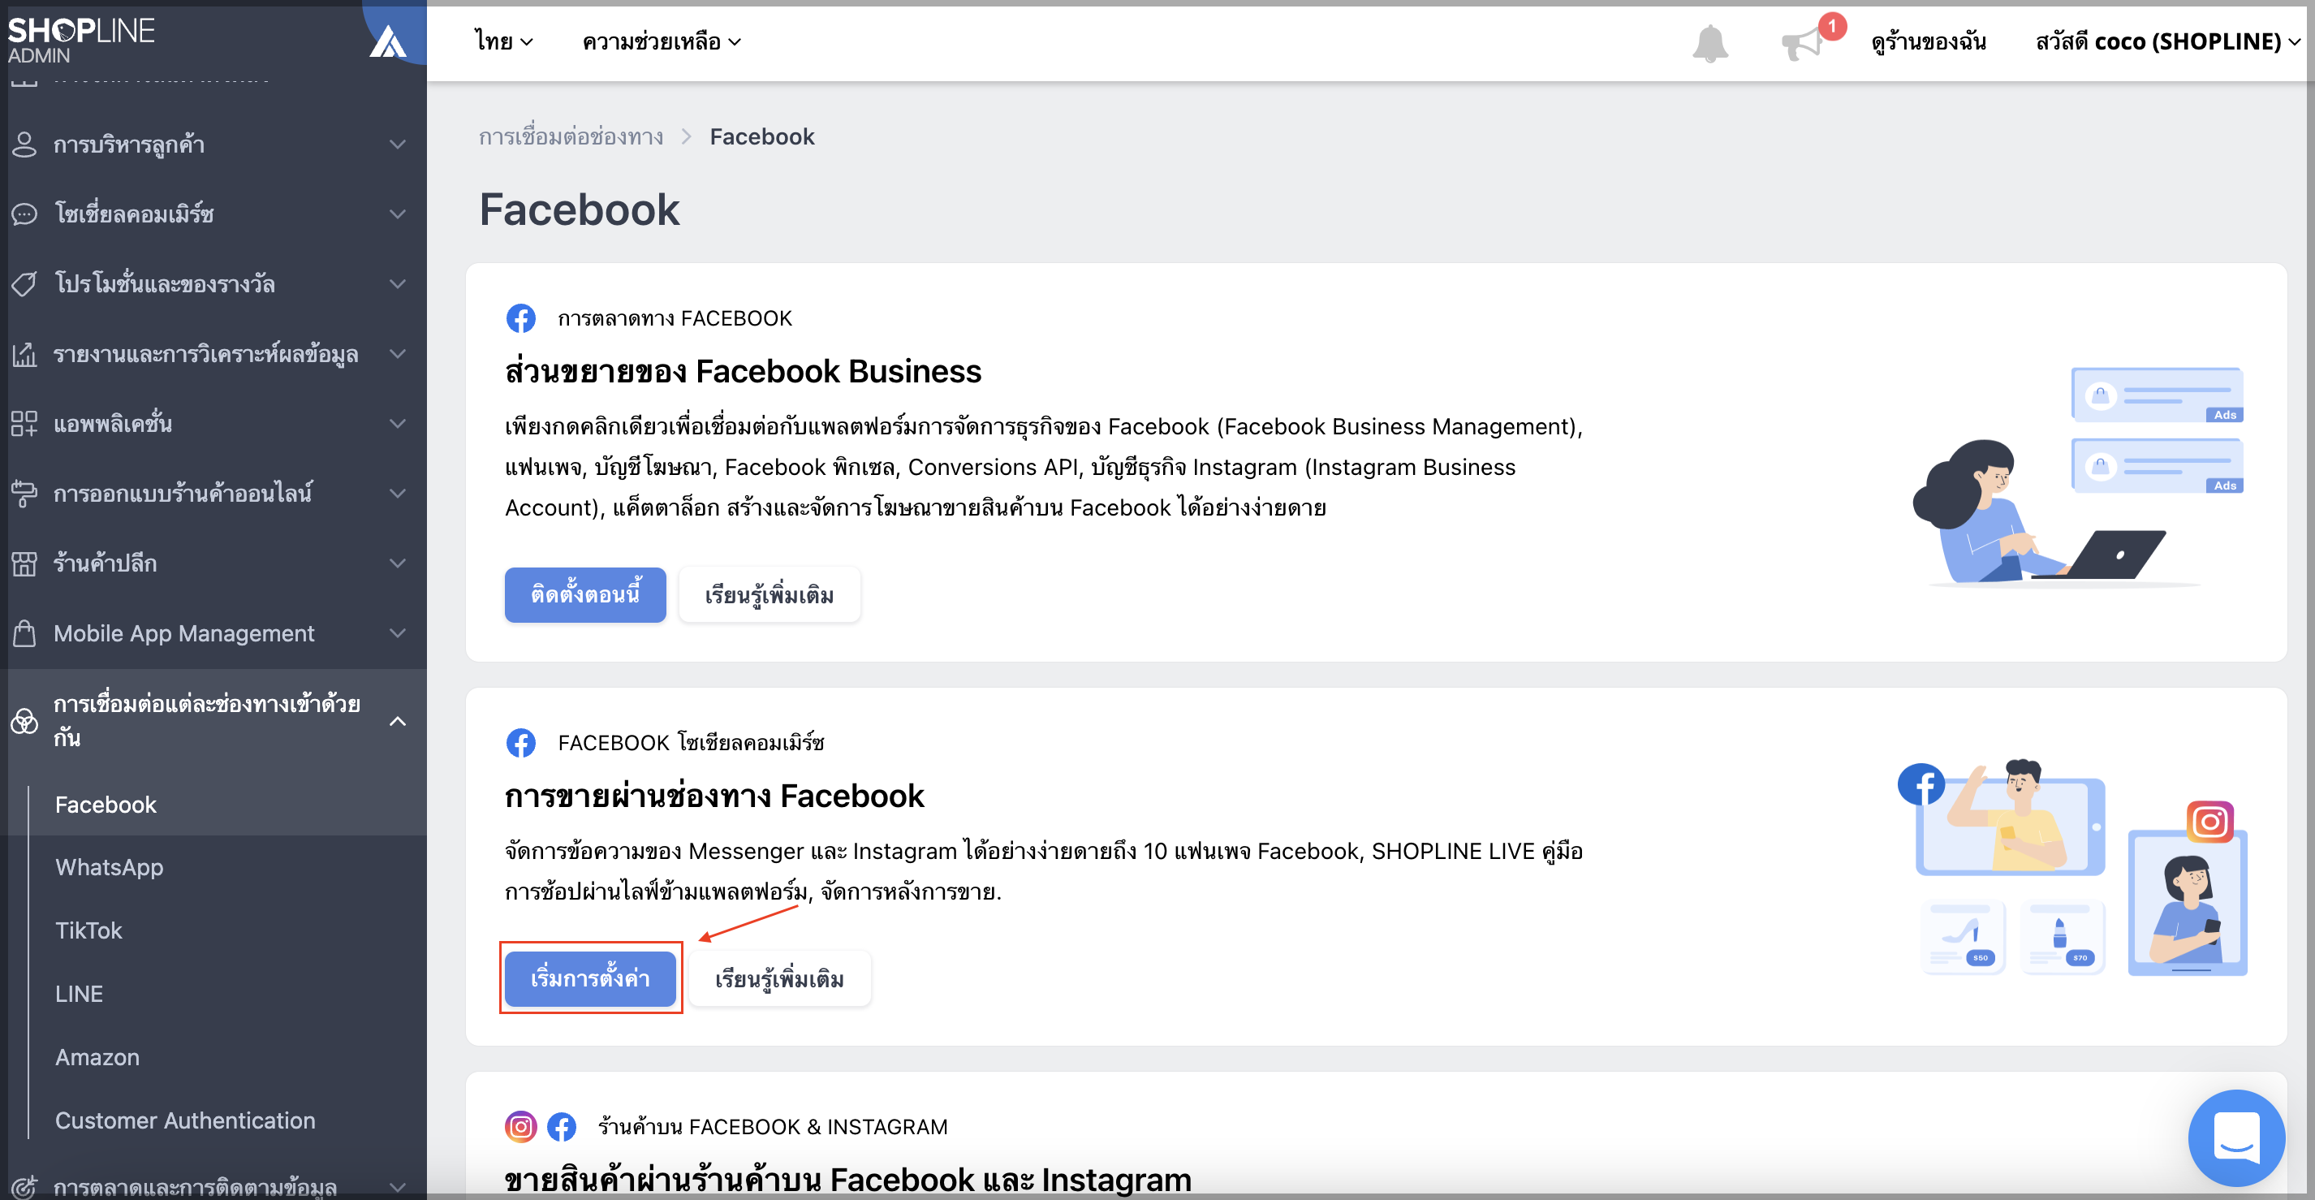Expand the แอพพลิเคชั่น sidebar menu
Screen dimensions: 2315x1200
pyautogui.click(x=213, y=423)
